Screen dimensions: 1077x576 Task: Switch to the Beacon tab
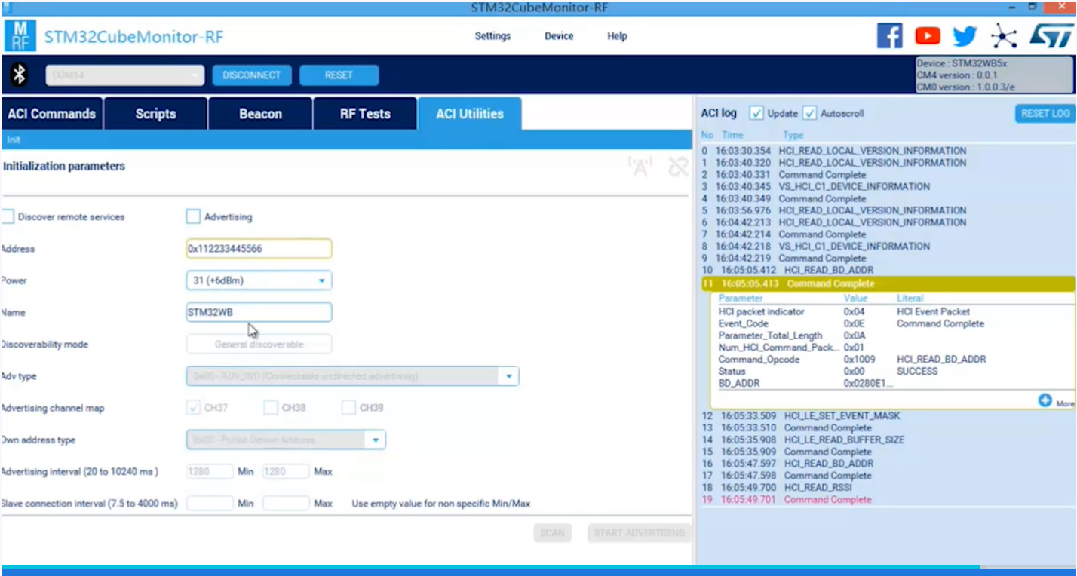(x=260, y=114)
